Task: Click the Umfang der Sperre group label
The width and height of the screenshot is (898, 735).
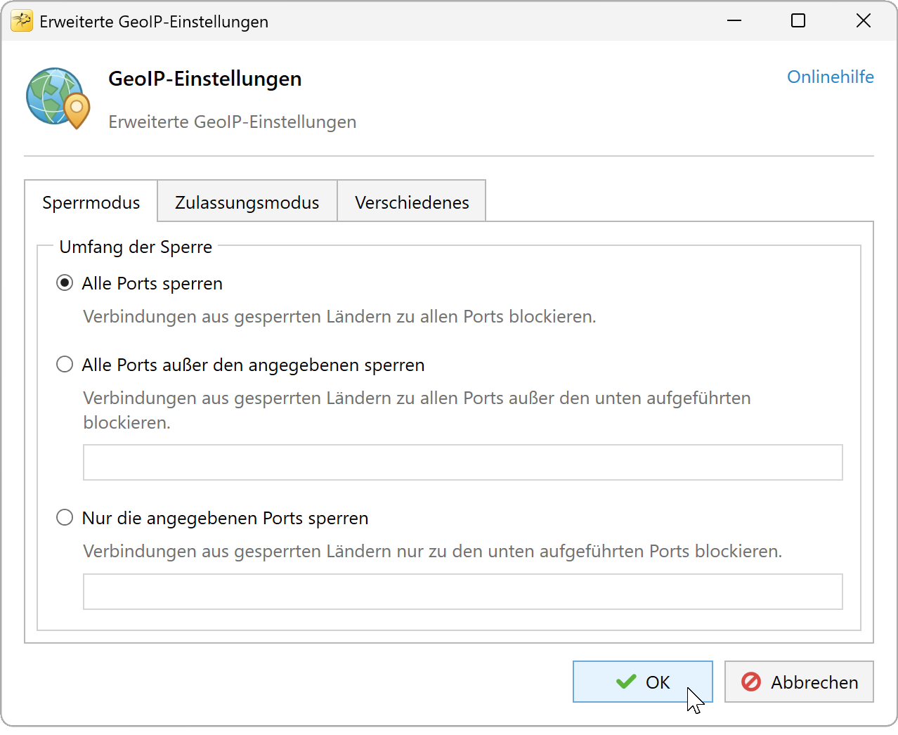Action: [x=136, y=247]
